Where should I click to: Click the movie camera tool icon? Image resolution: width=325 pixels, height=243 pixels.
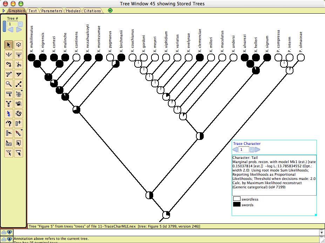pyautogui.click(x=19, y=103)
